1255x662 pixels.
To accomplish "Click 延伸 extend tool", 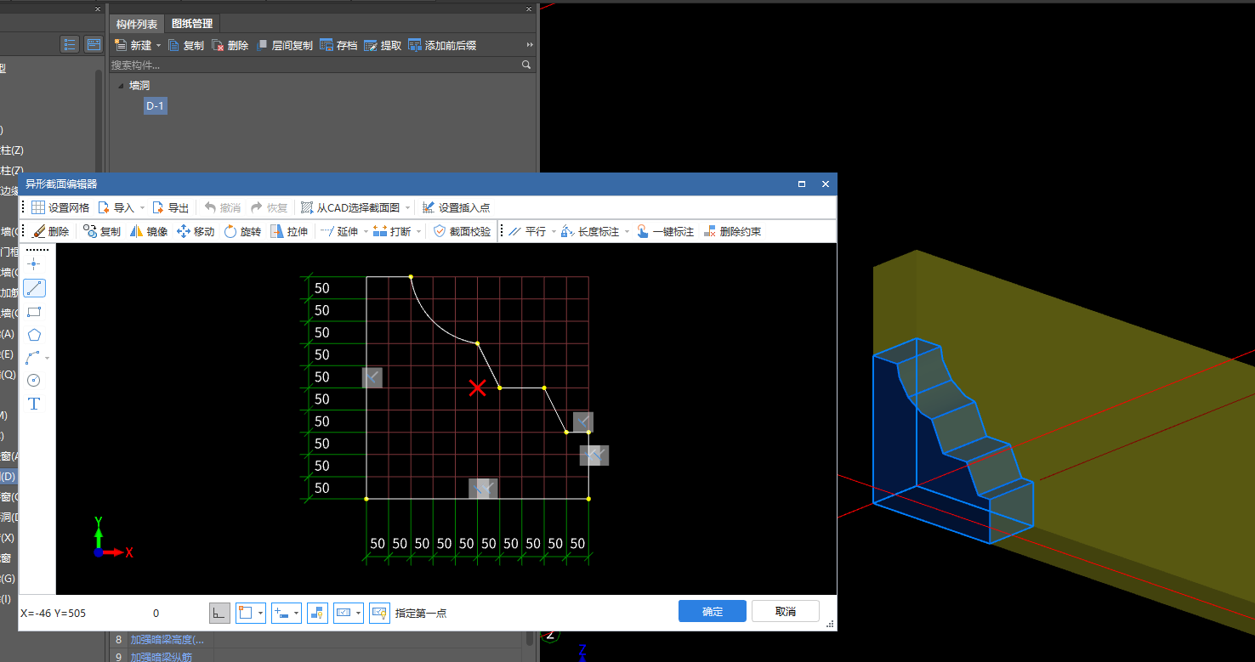I will pyautogui.click(x=339, y=231).
